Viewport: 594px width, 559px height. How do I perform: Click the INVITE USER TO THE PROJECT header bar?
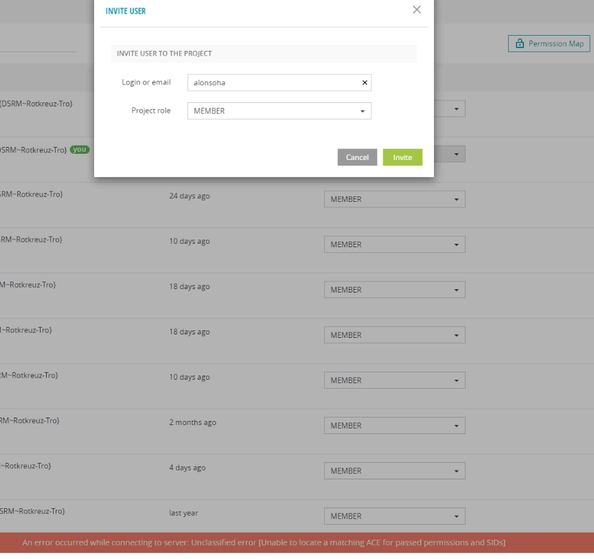coord(264,53)
